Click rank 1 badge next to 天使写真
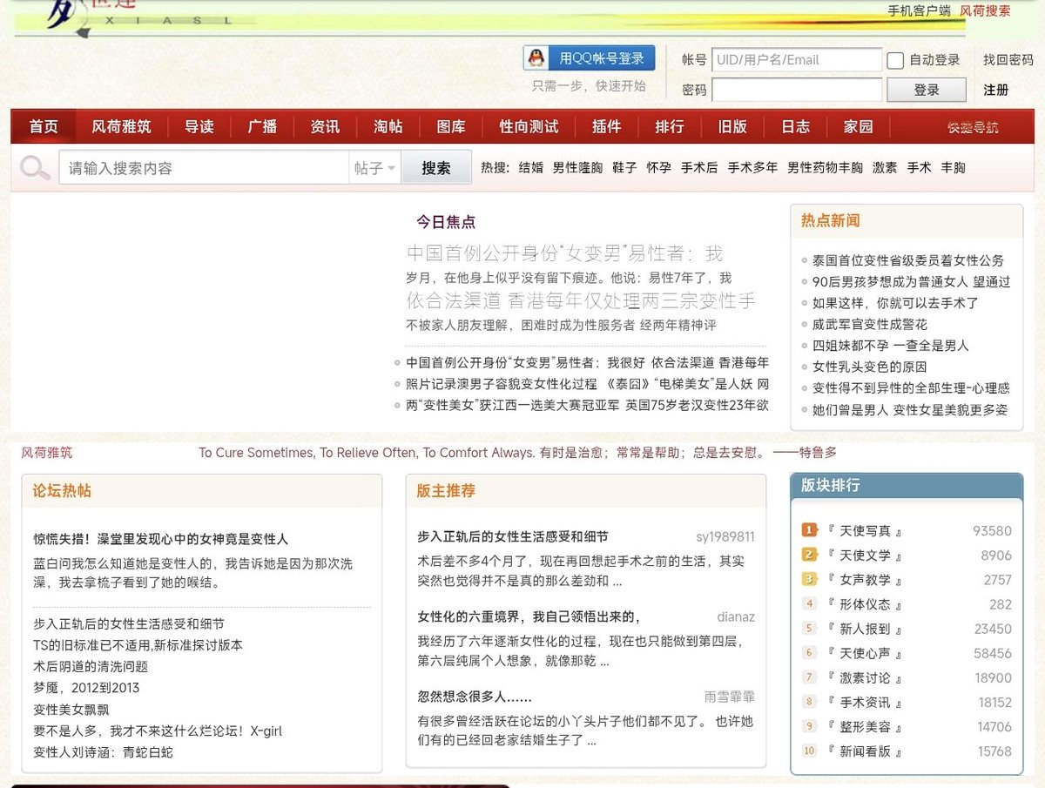1045x788 pixels. pos(809,530)
